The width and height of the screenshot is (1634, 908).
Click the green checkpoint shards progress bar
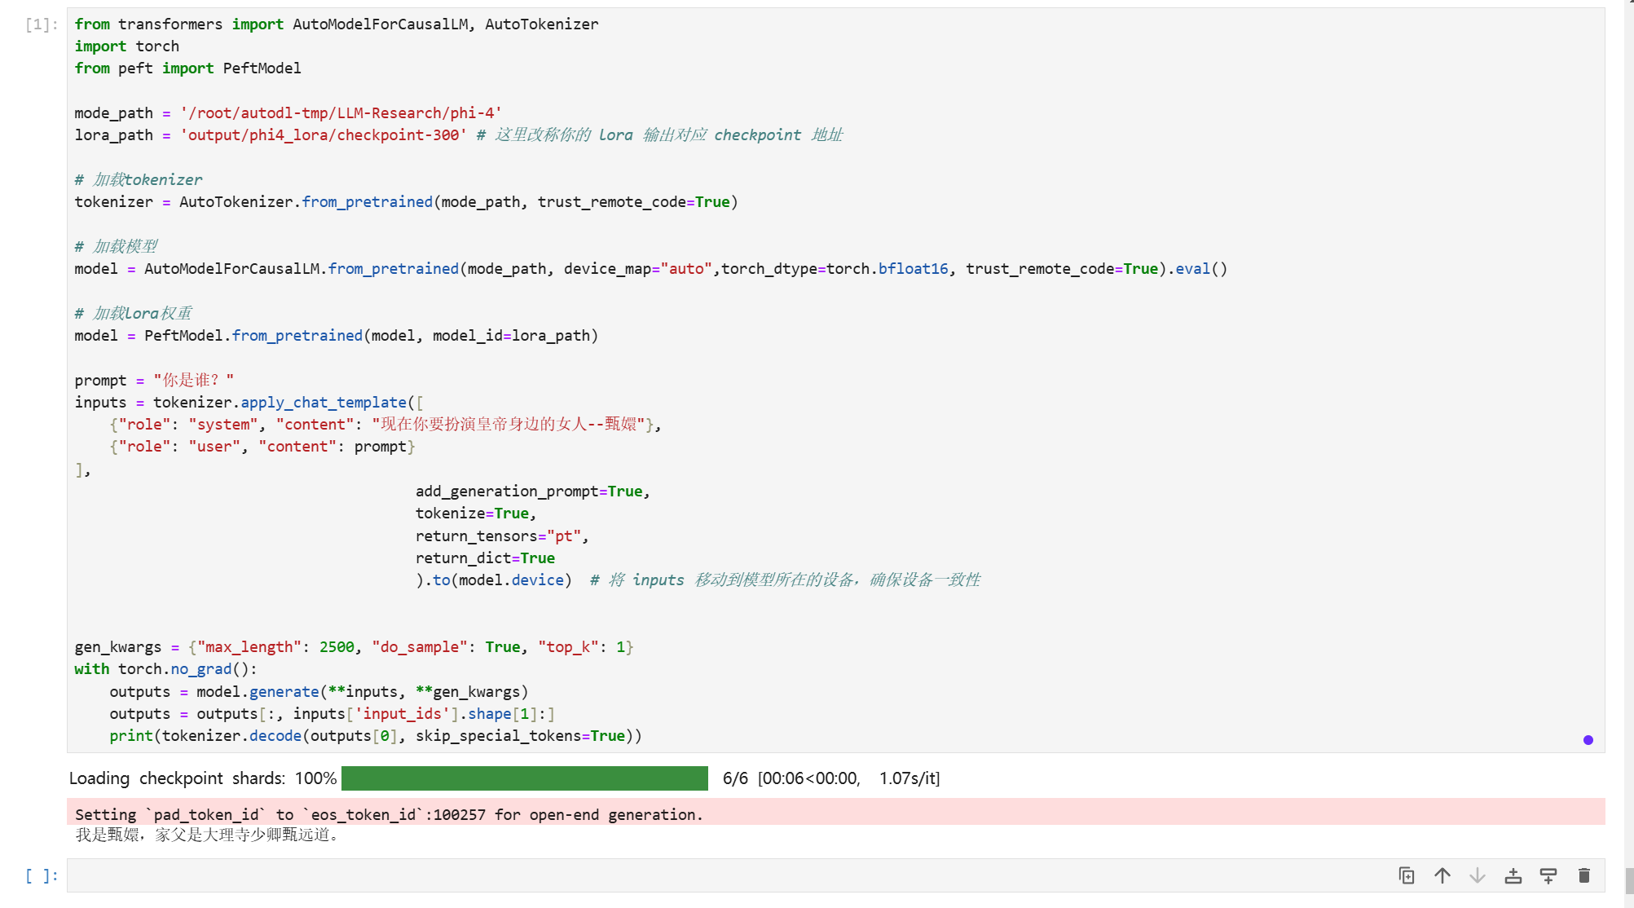pyautogui.click(x=524, y=778)
